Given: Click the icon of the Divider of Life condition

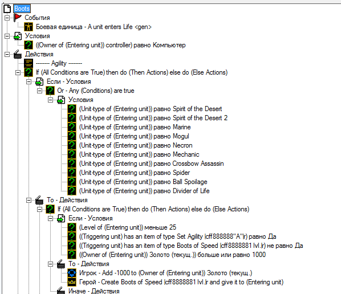Looking at the screenshot, I should (72, 191).
